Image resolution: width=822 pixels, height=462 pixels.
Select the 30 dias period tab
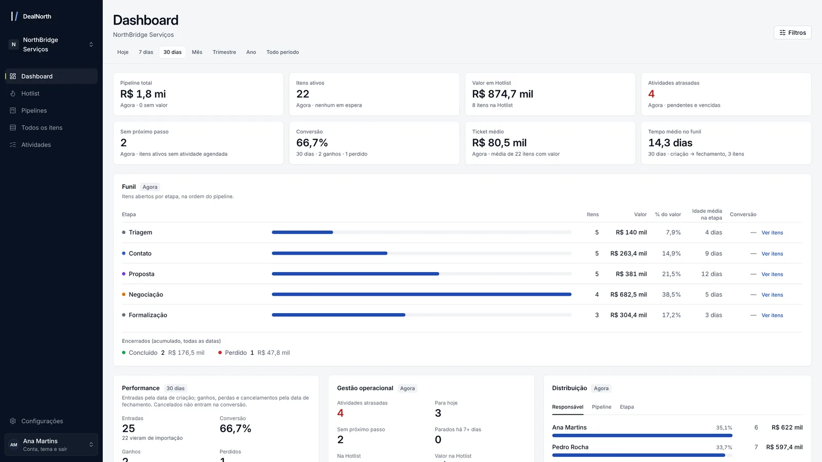tap(173, 52)
